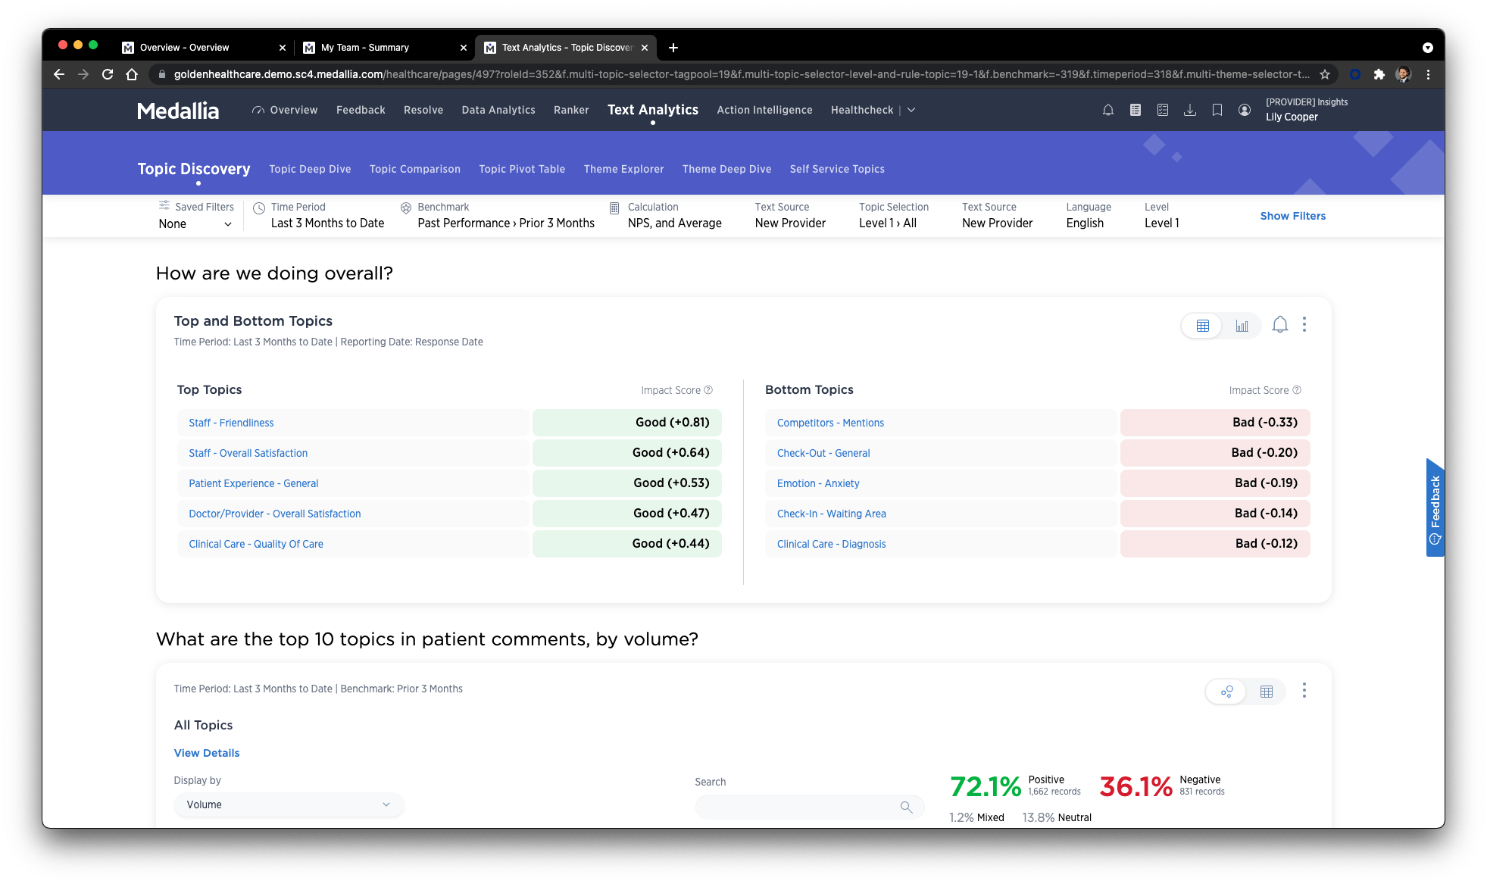This screenshot has width=1487, height=884.
Task: Open the Data Analytics nav item
Action: tap(498, 110)
